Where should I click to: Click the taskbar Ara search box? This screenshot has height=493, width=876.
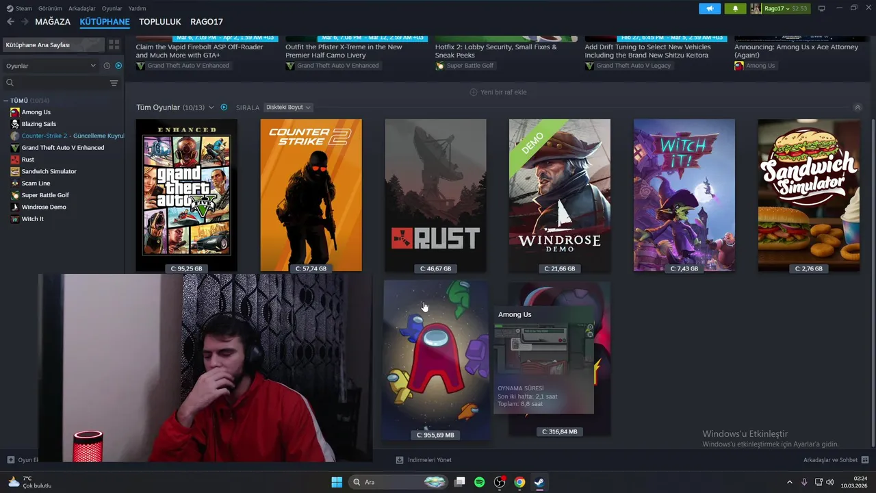[x=399, y=482]
